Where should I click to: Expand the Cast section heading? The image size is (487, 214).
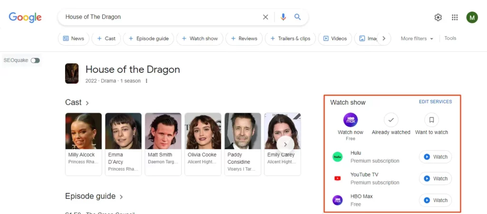77,103
